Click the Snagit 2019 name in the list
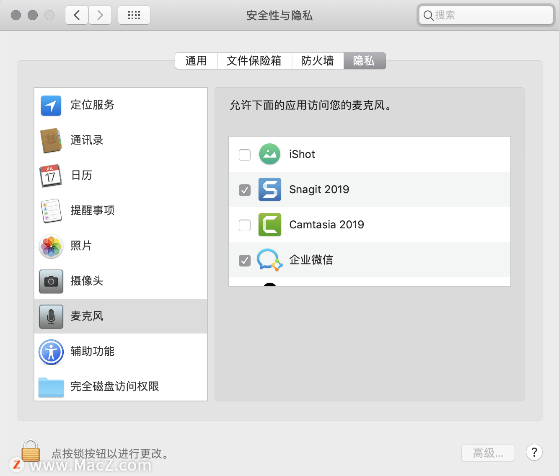559x476 pixels. click(319, 189)
